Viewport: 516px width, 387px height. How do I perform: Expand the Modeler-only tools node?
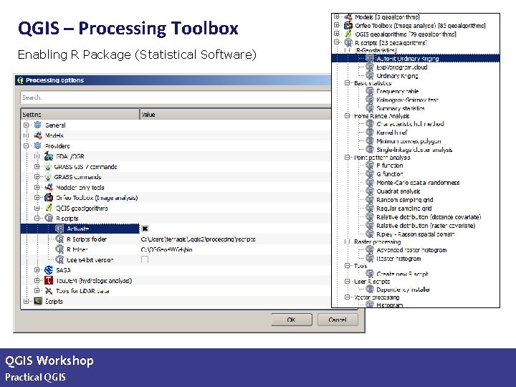pyautogui.click(x=37, y=187)
